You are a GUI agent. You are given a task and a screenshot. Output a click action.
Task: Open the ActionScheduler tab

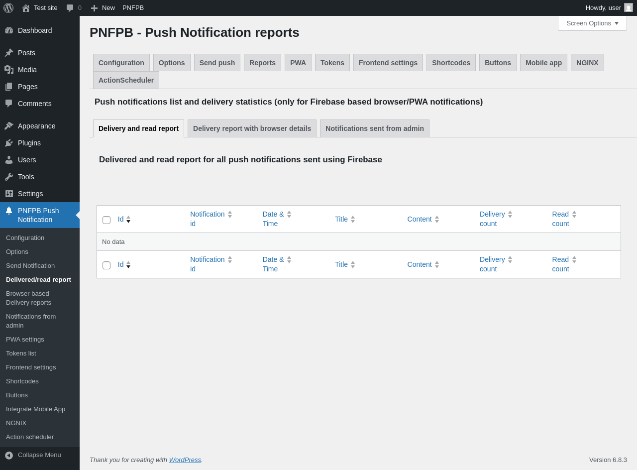(x=126, y=80)
